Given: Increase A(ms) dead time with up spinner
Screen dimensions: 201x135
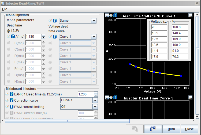Looking at the screenshot, I should [x=43, y=35].
